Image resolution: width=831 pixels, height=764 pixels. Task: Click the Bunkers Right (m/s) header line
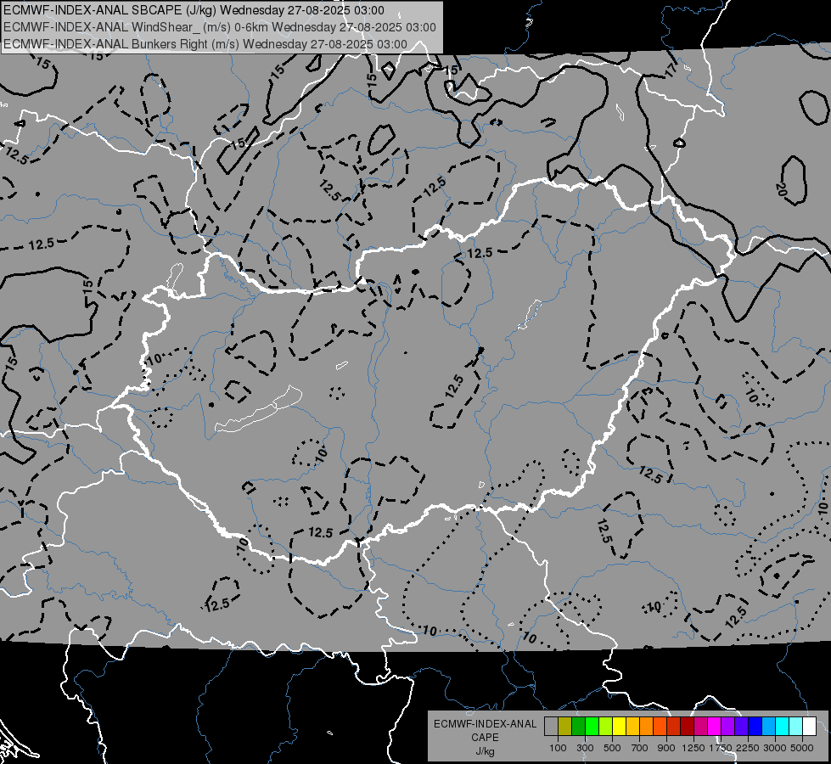[205, 44]
